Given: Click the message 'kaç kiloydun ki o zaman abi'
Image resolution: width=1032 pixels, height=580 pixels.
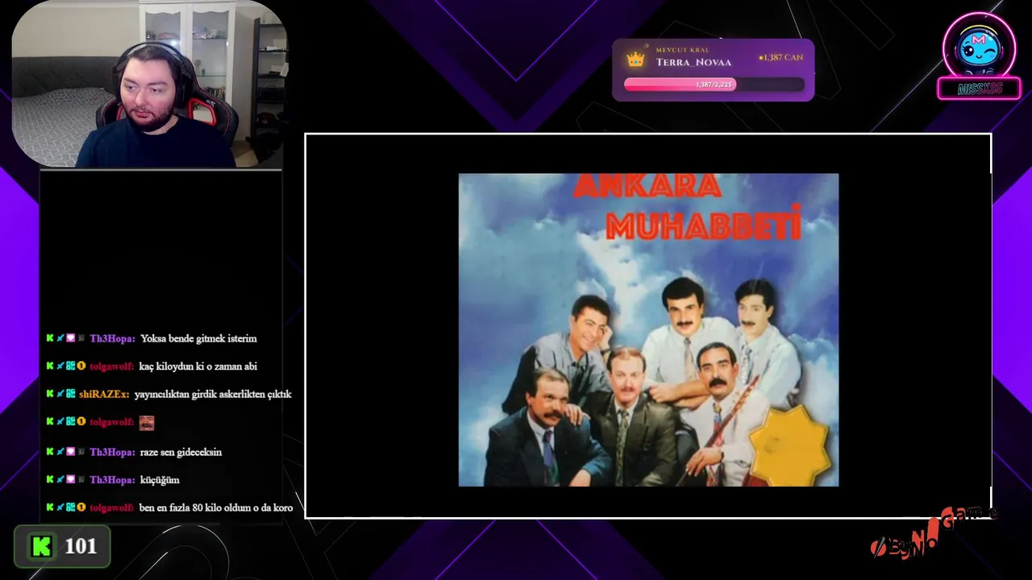Looking at the screenshot, I should [198, 367].
